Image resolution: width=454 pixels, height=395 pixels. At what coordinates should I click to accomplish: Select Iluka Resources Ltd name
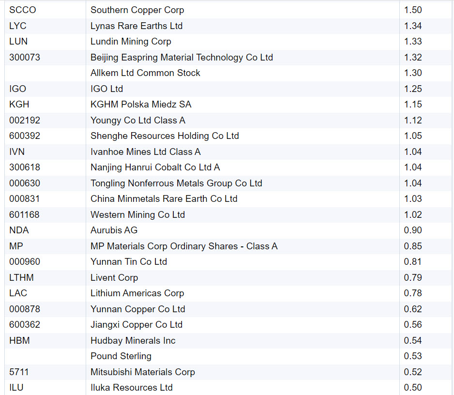131,388
